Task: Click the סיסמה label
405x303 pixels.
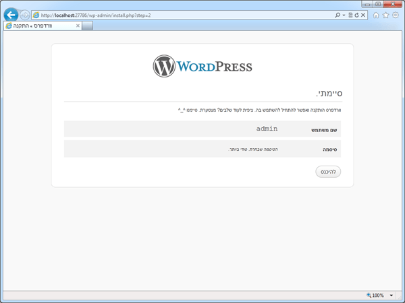Action: [330, 149]
